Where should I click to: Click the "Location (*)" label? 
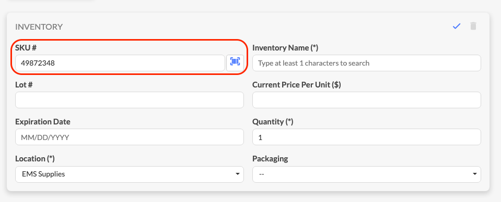pos(35,159)
